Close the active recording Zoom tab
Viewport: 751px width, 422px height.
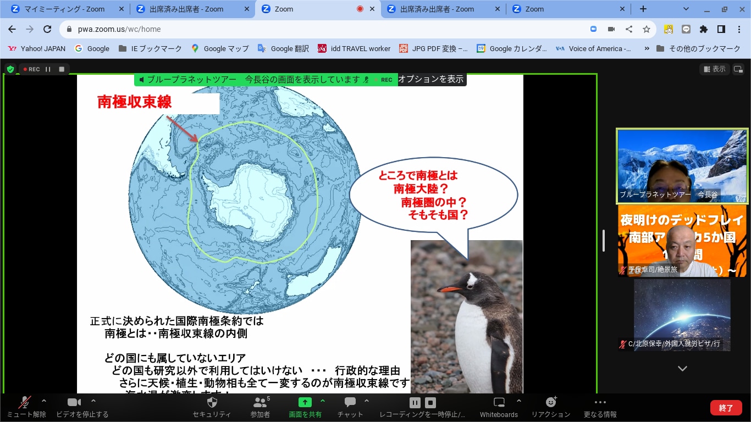pos(372,9)
